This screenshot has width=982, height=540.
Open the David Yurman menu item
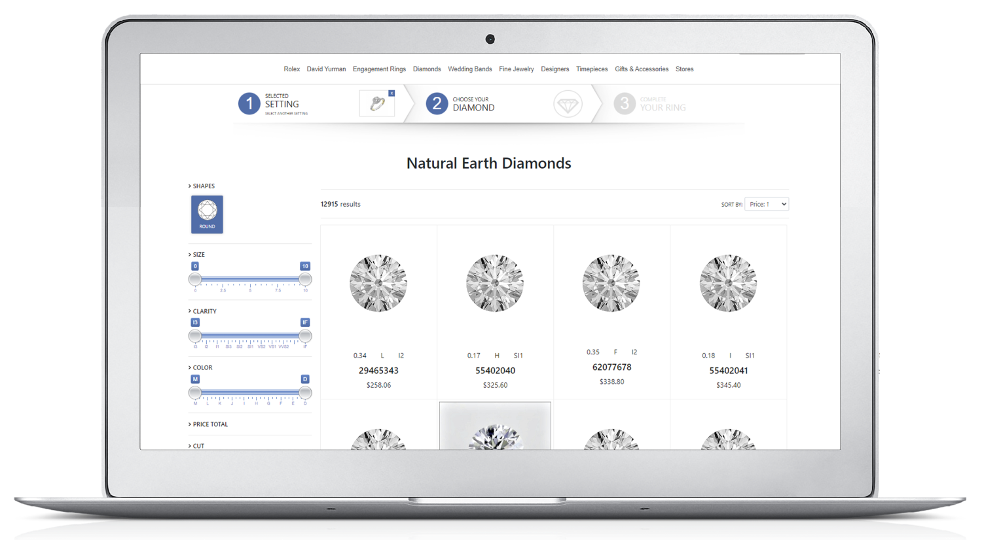[326, 69]
